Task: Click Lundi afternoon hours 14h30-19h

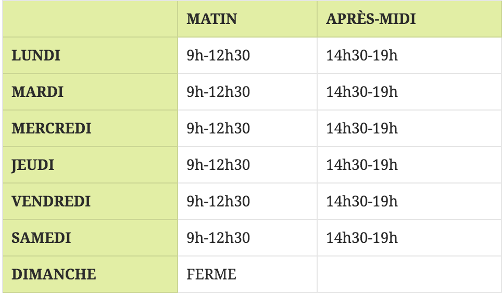Action: click(x=362, y=55)
